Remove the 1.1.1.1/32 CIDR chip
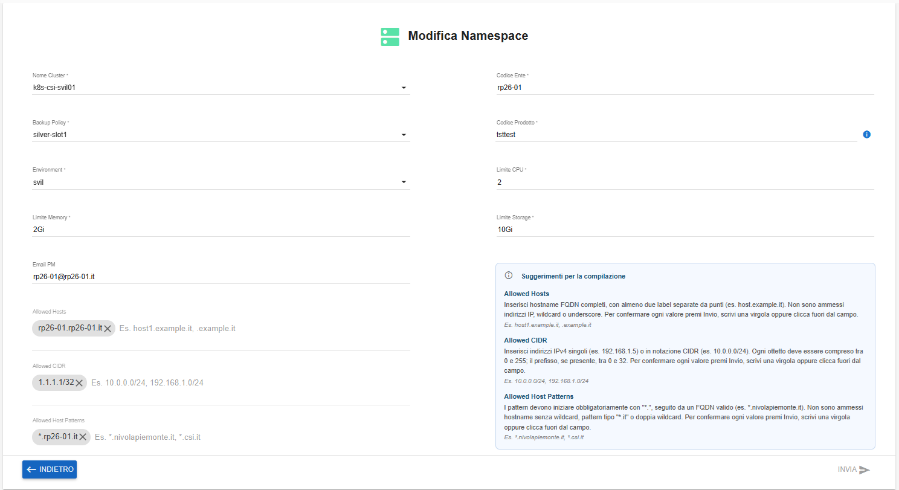The image size is (899, 490). (79, 382)
